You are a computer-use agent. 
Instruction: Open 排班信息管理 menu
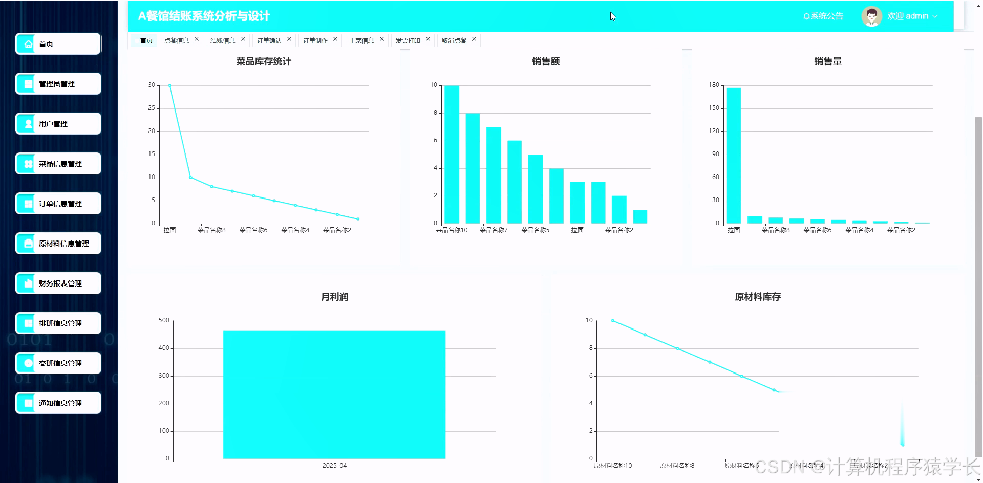coord(58,323)
